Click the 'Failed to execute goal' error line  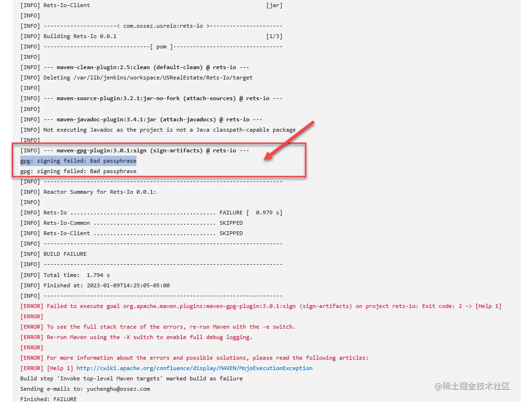tap(261, 306)
